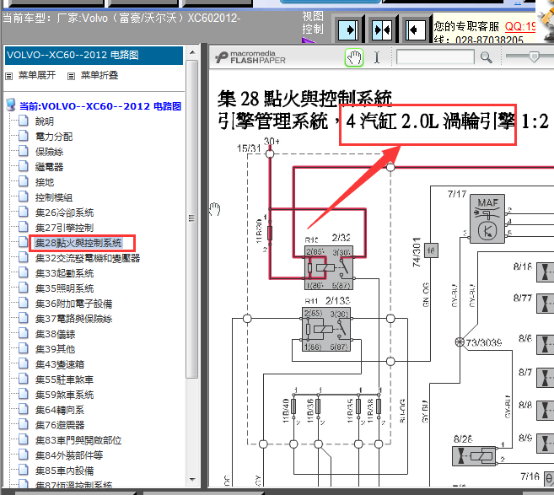The image size is (554, 495).
Task: Click the view control left-arrow button
Action: [416, 30]
